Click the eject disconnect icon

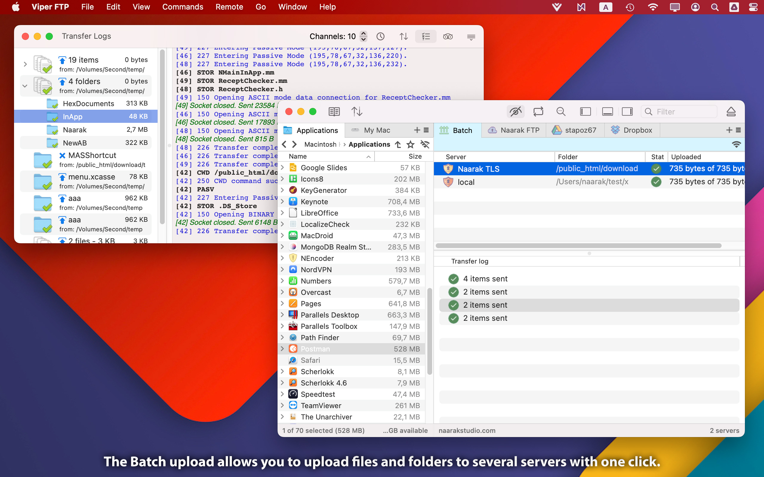pos(731,112)
